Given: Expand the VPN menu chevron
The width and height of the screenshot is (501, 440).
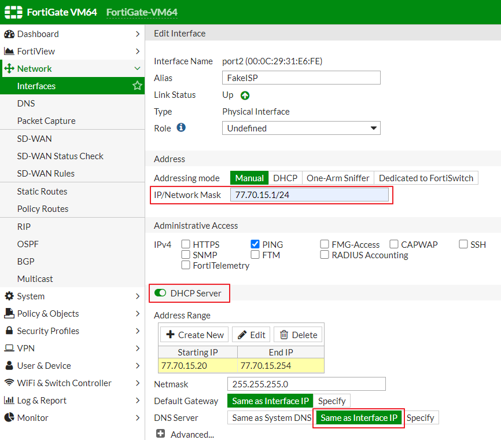Looking at the screenshot, I should (x=138, y=348).
